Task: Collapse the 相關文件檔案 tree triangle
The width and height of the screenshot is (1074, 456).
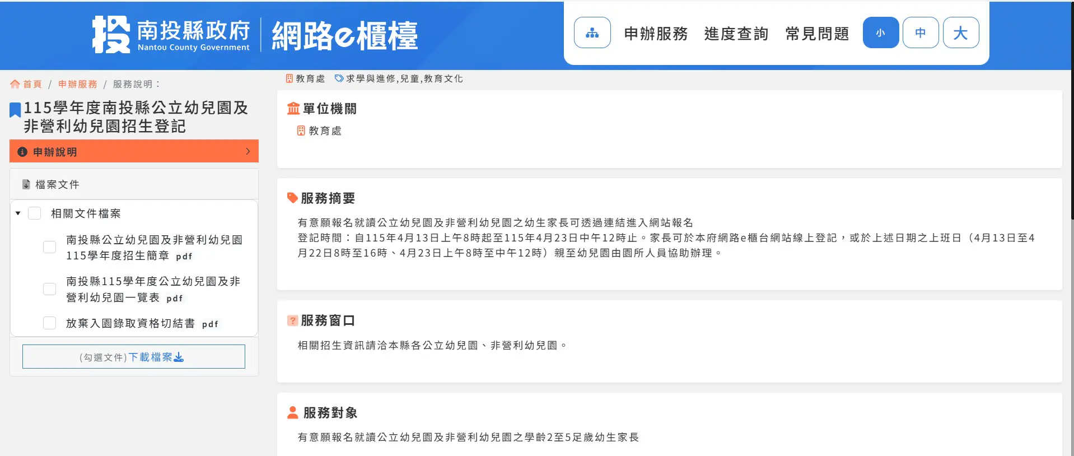Action: (x=18, y=213)
